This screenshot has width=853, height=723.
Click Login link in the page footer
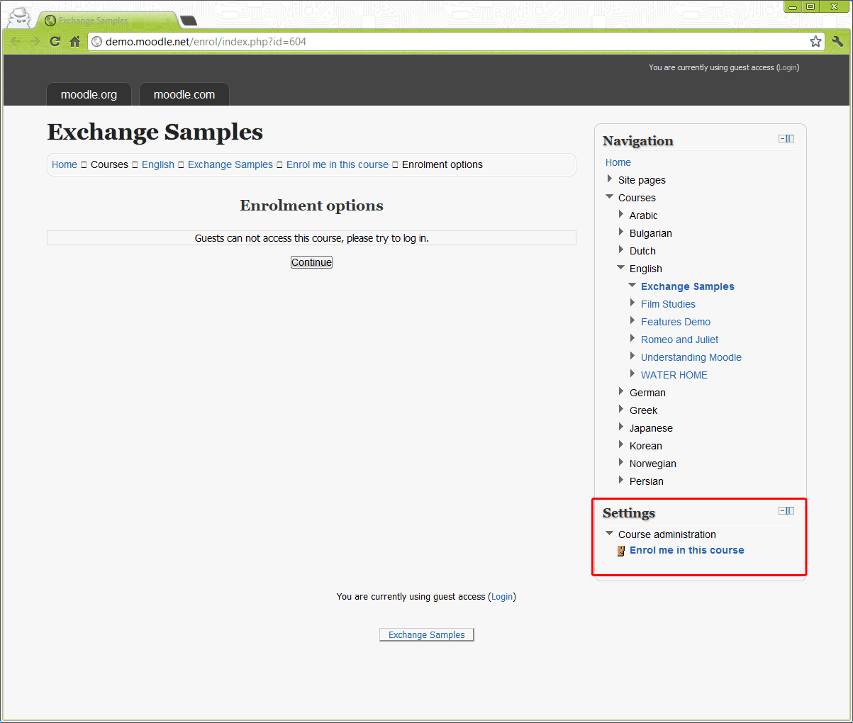pos(502,597)
